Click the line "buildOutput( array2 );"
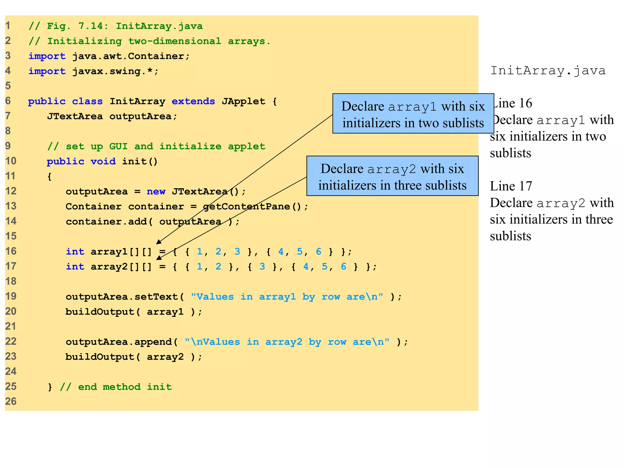 click(134, 357)
